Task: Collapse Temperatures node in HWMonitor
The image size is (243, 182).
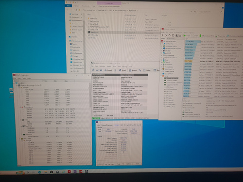Action: (20, 107)
